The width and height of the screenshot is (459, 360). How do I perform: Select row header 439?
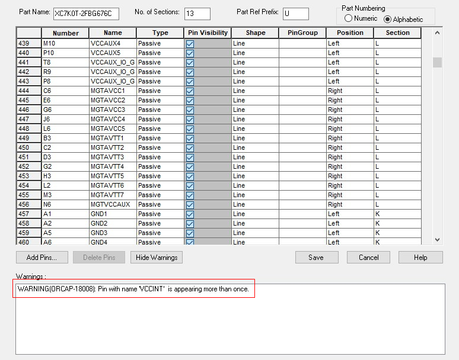(29, 43)
